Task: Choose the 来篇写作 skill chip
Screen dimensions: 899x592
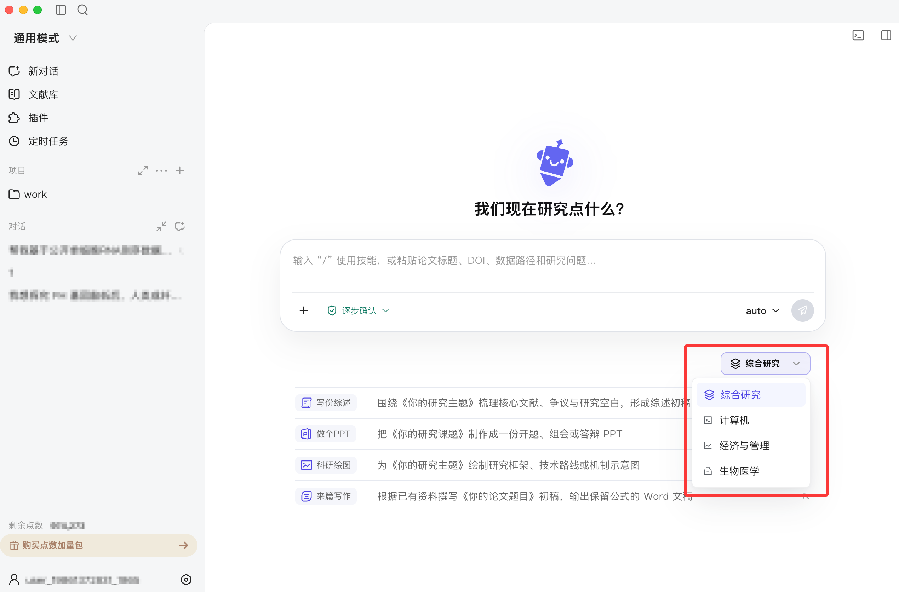Action: point(326,496)
